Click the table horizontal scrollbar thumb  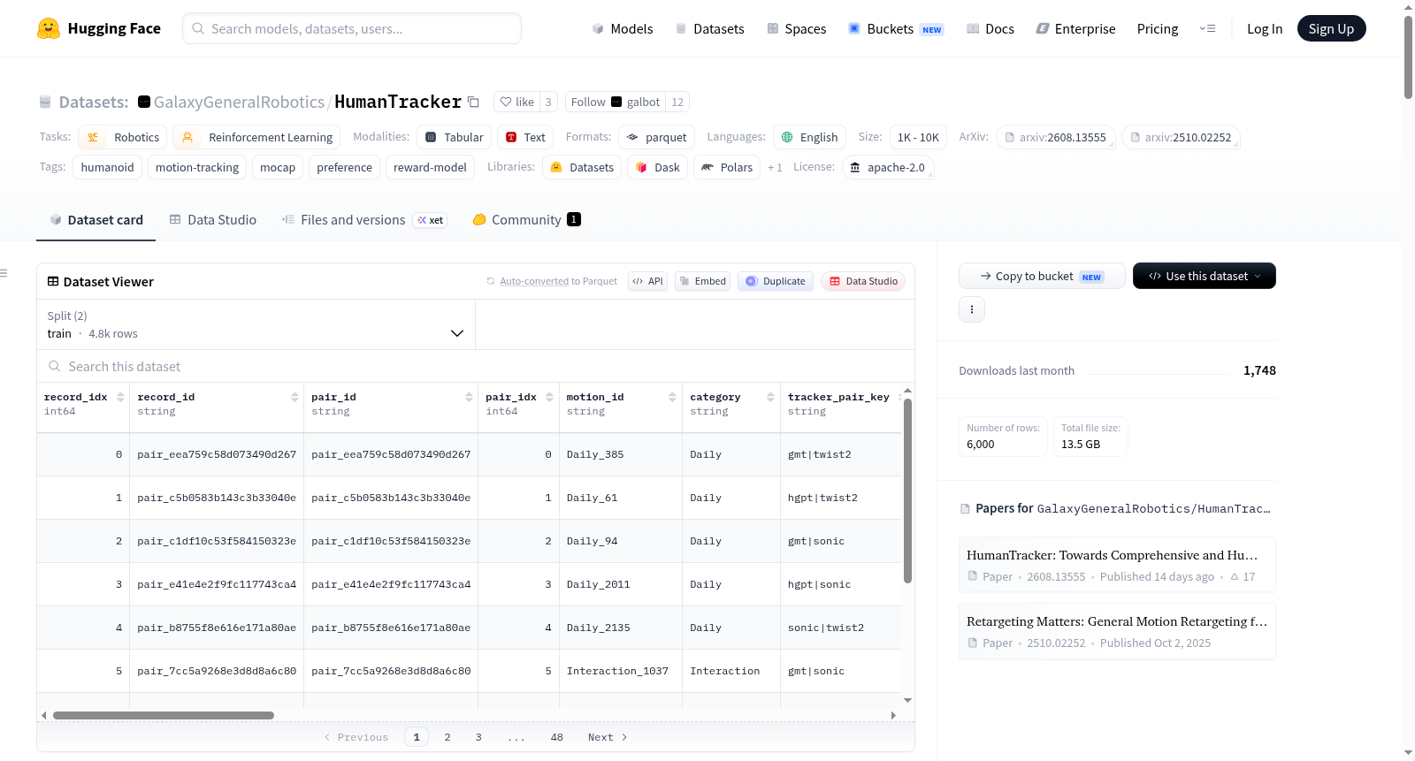coord(164,715)
